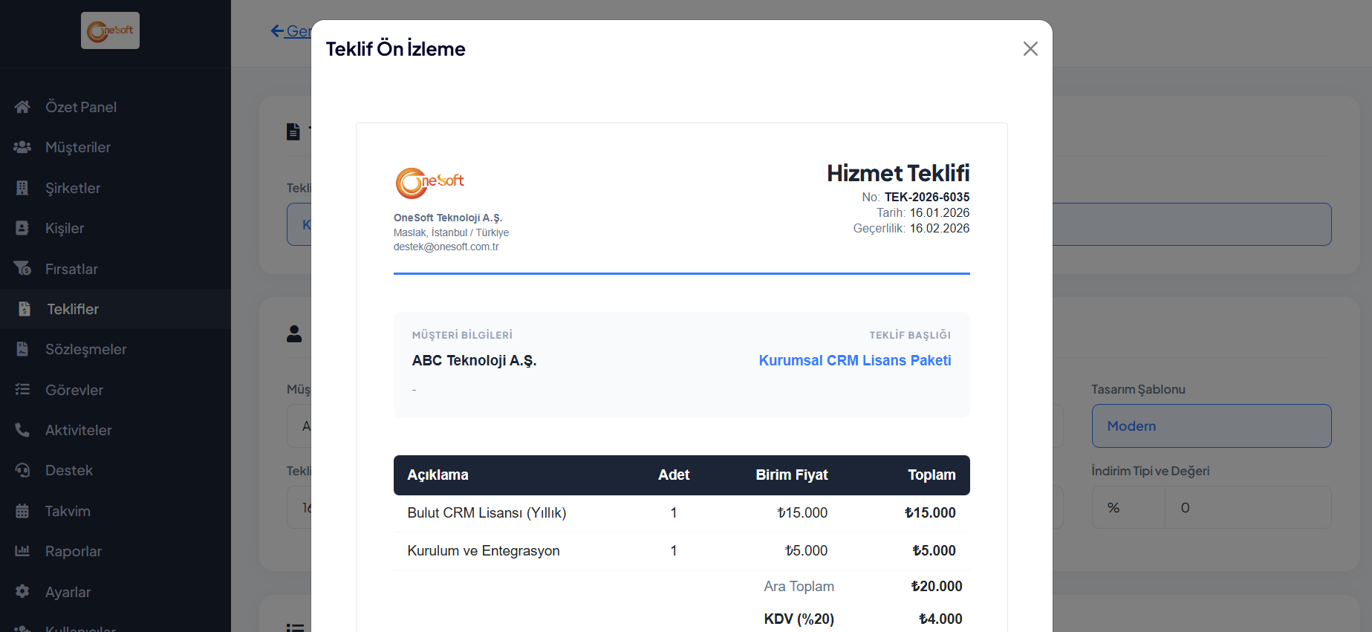This screenshot has width=1372, height=632.
Task: Open Görevler in sidebar
Action: coord(115,390)
